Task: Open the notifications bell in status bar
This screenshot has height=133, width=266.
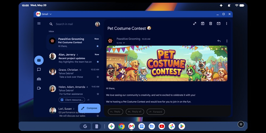Action: tap(229, 5)
